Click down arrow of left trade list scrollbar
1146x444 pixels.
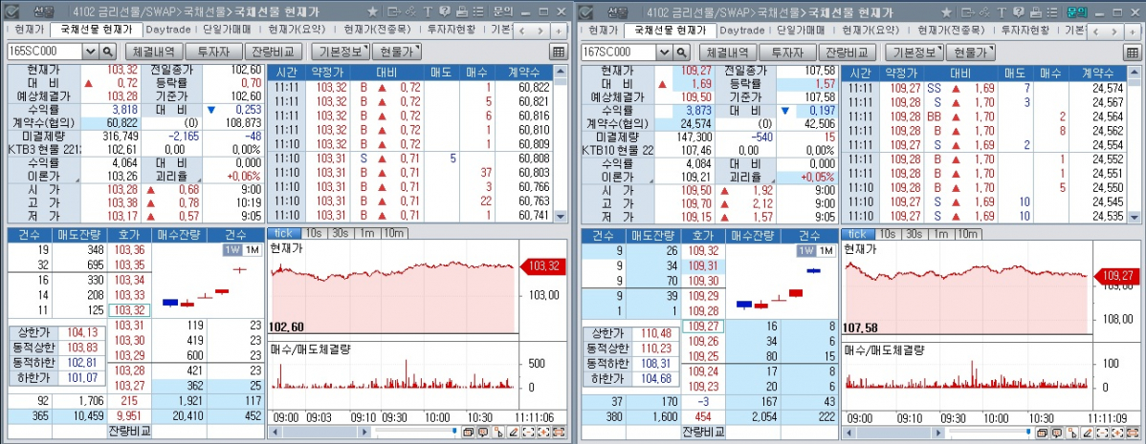[x=561, y=217]
